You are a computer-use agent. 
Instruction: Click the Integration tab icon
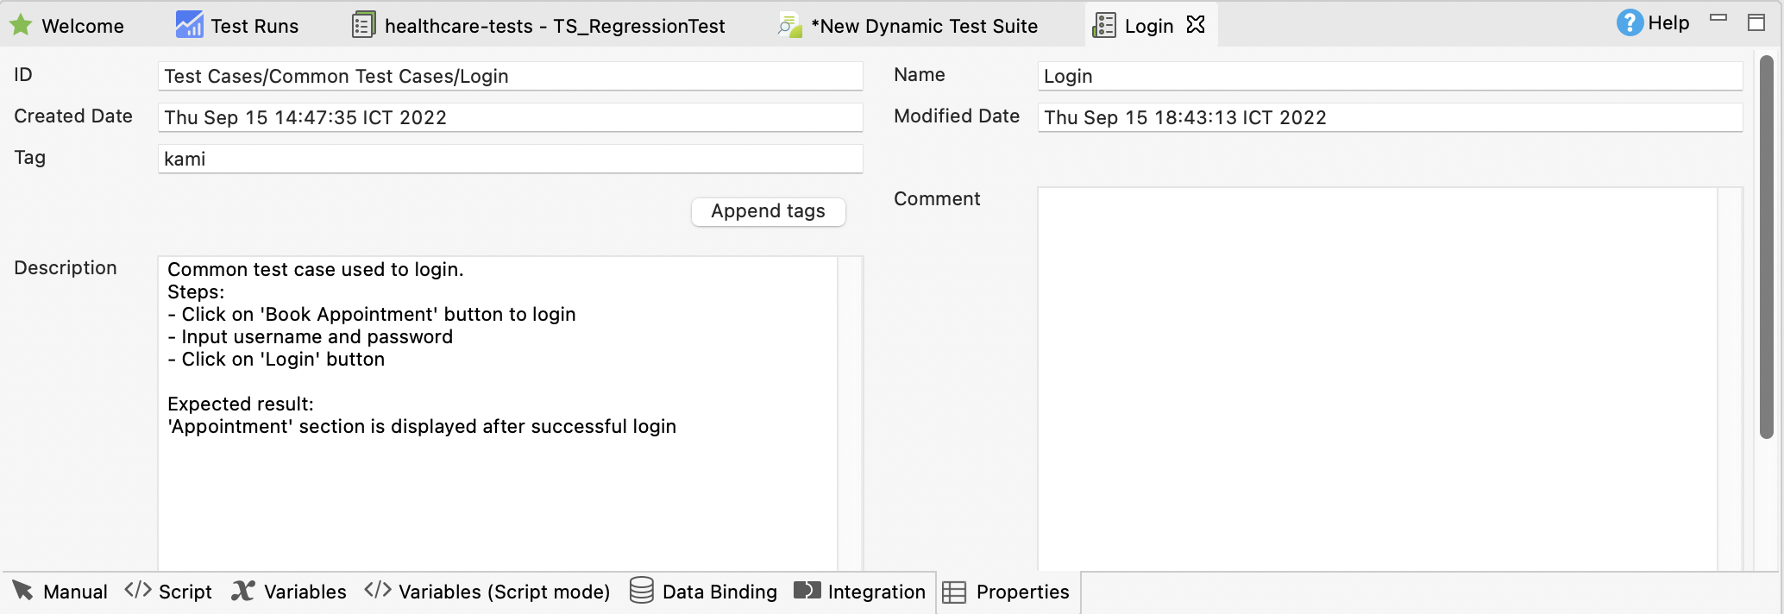(x=807, y=591)
